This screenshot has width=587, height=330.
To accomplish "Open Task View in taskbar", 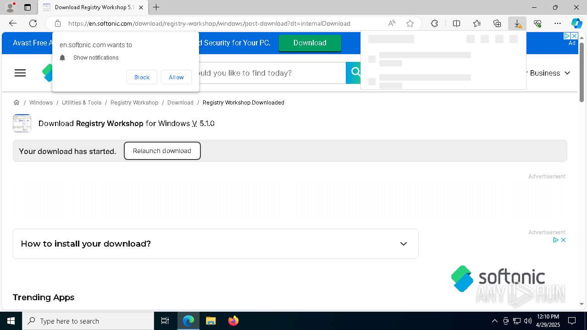I will 165,321.
